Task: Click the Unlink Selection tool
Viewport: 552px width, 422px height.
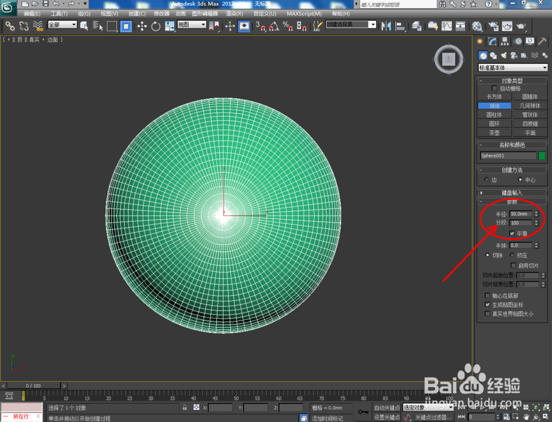Action: pyautogui.click(x=24, y=26)
